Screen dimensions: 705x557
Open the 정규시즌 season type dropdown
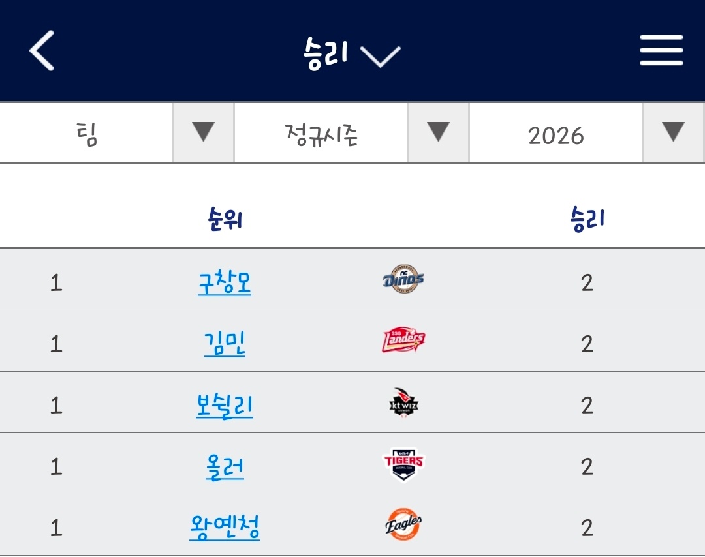(437, 132)
